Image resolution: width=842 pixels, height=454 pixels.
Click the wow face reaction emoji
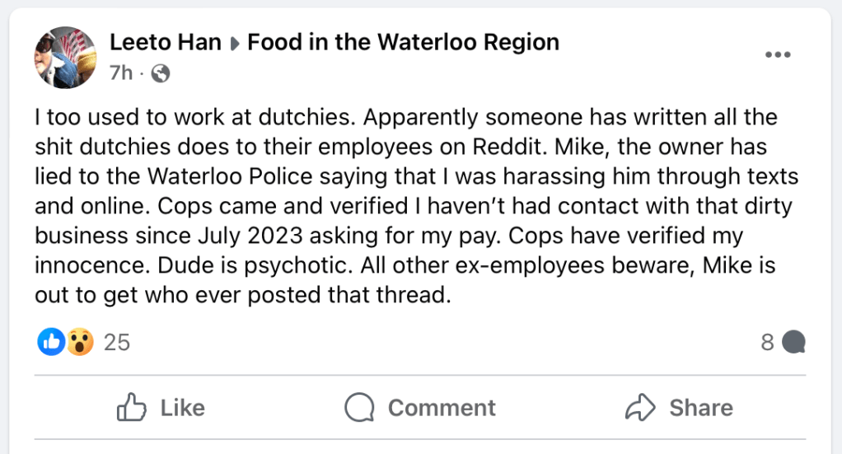[79, 341]
